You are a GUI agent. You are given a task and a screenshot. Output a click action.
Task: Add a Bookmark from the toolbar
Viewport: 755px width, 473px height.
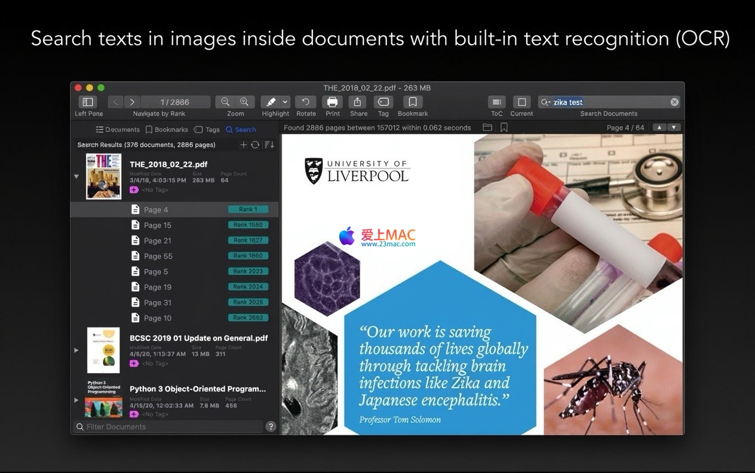click(x=413, y=102)
